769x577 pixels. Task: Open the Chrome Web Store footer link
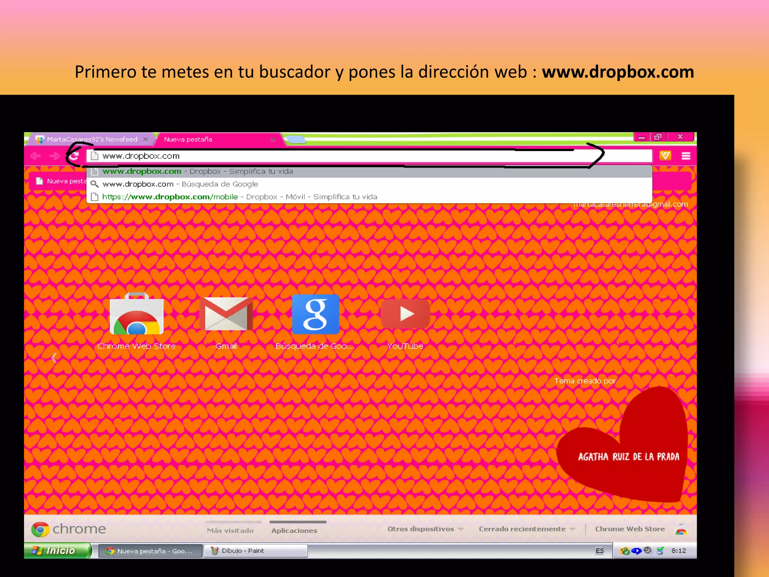click(630, 529)
